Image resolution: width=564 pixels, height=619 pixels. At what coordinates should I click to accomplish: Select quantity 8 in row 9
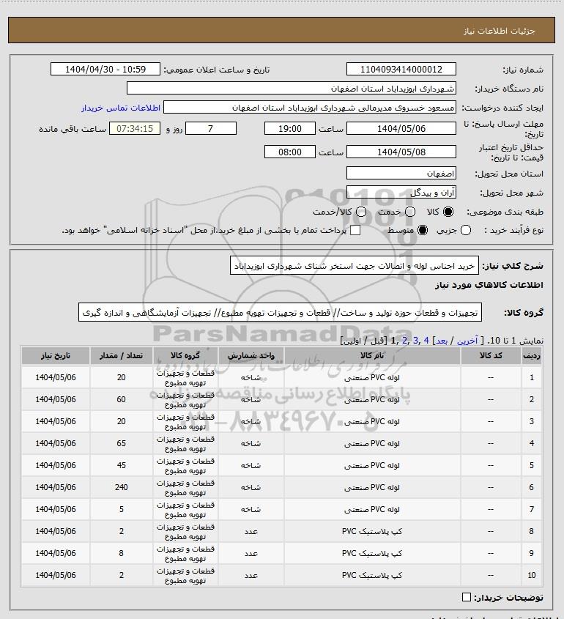pos(121,553)
